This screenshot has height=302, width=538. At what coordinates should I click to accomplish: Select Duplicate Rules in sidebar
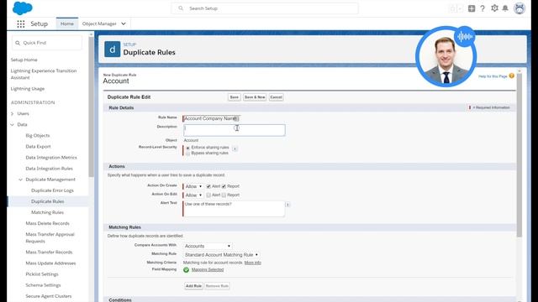point(47,201)
